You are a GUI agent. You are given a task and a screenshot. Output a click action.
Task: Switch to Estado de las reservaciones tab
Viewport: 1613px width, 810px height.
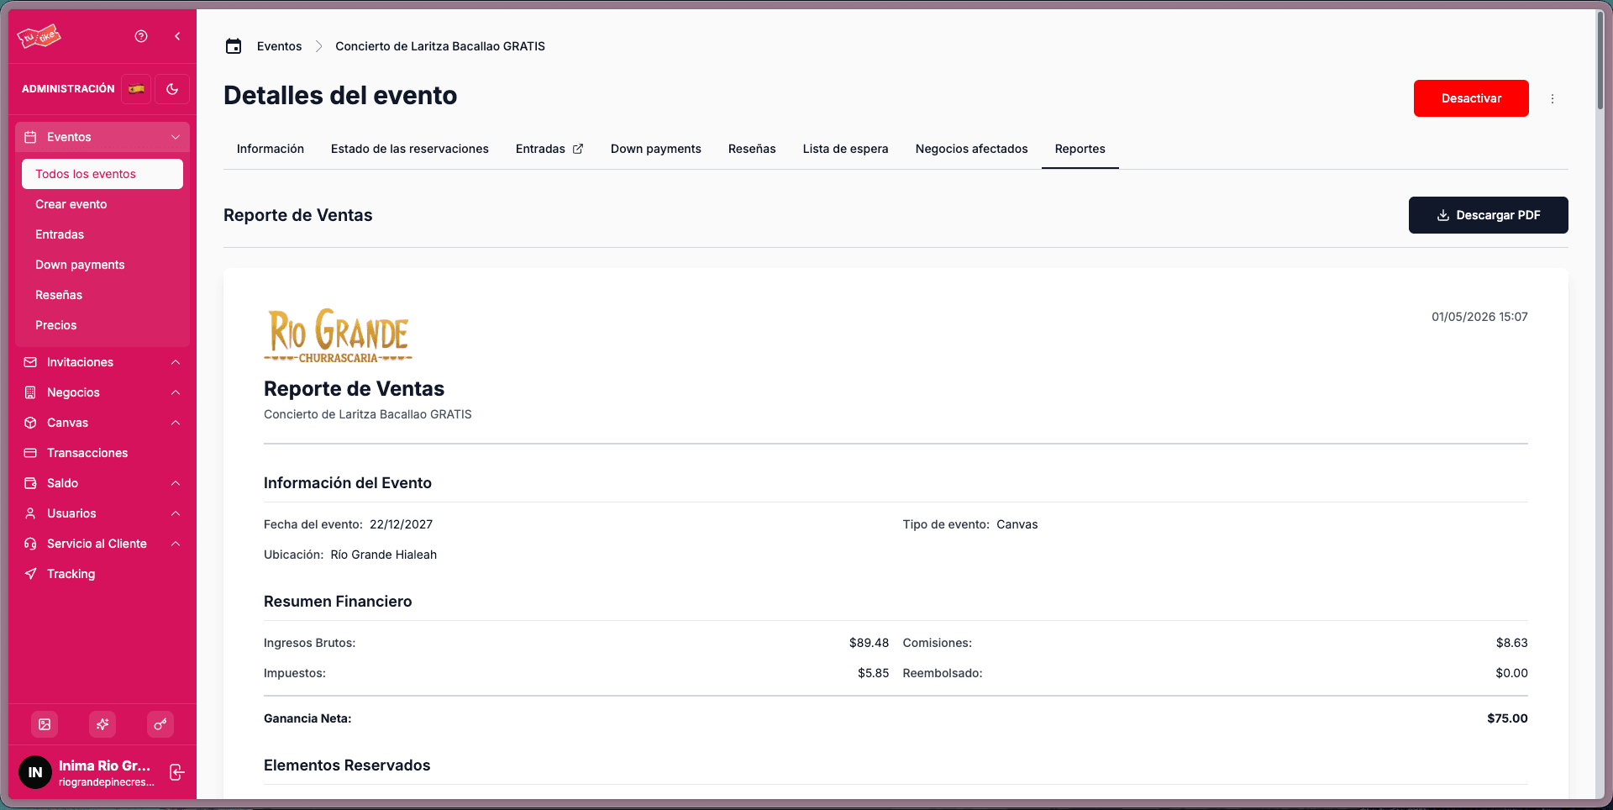point(410,149)
